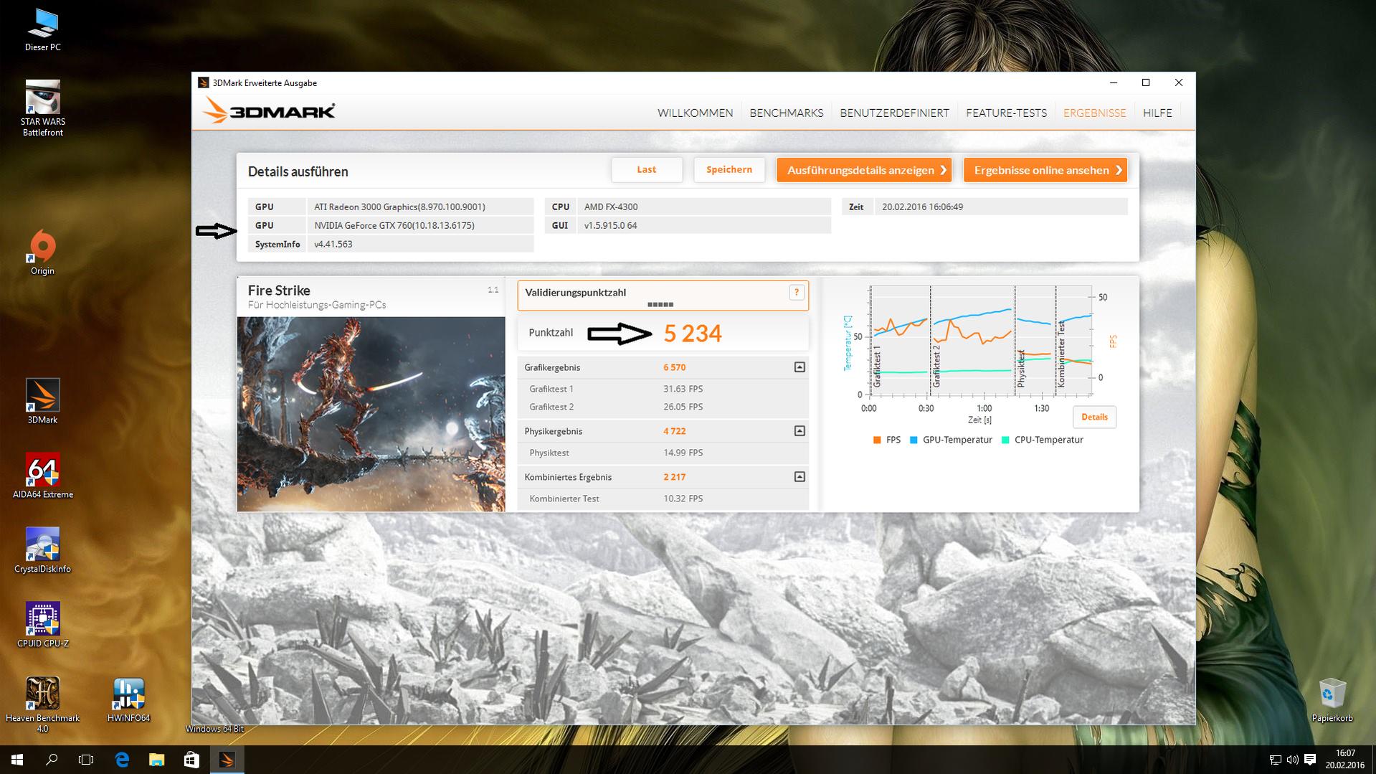Open AIDA64 Extreme desktop shortcut
Viewport: 1376px width, 774px height.
click(x=43, y=476)
